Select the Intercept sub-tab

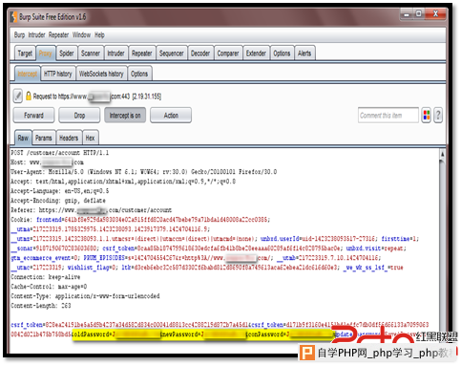pos(28,74)
